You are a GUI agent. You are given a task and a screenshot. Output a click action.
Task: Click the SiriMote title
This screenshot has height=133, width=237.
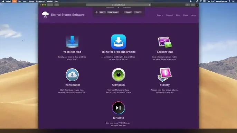(118, 118)
